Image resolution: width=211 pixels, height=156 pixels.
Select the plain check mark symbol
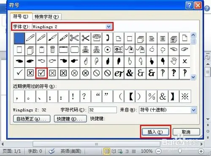19,73
